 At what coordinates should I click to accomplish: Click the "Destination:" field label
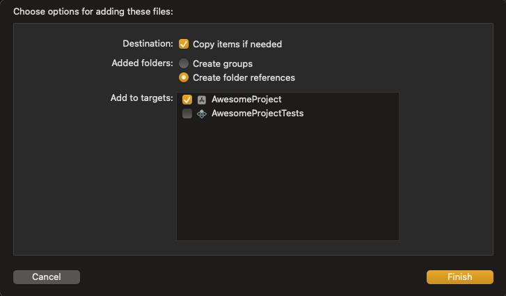pos(147,44)
